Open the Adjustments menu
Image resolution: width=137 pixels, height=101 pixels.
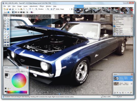click(x=33, y=6)
